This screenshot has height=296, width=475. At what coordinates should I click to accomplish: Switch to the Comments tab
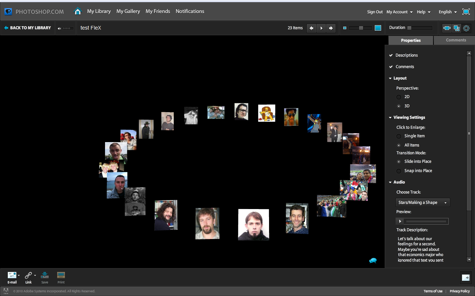point(456,40)
